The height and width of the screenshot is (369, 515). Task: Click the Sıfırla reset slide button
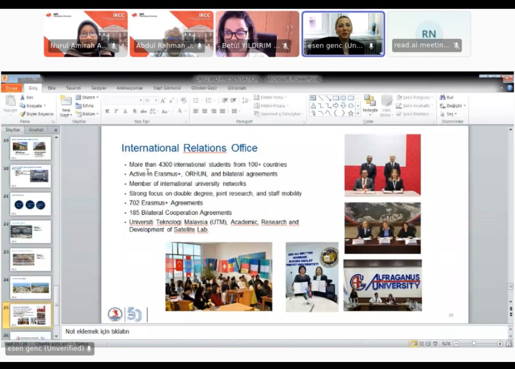click(x=85, y=105)
